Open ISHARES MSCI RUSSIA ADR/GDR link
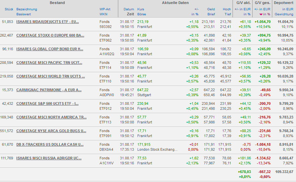This screenshot has width=296, height=182. 49,158
